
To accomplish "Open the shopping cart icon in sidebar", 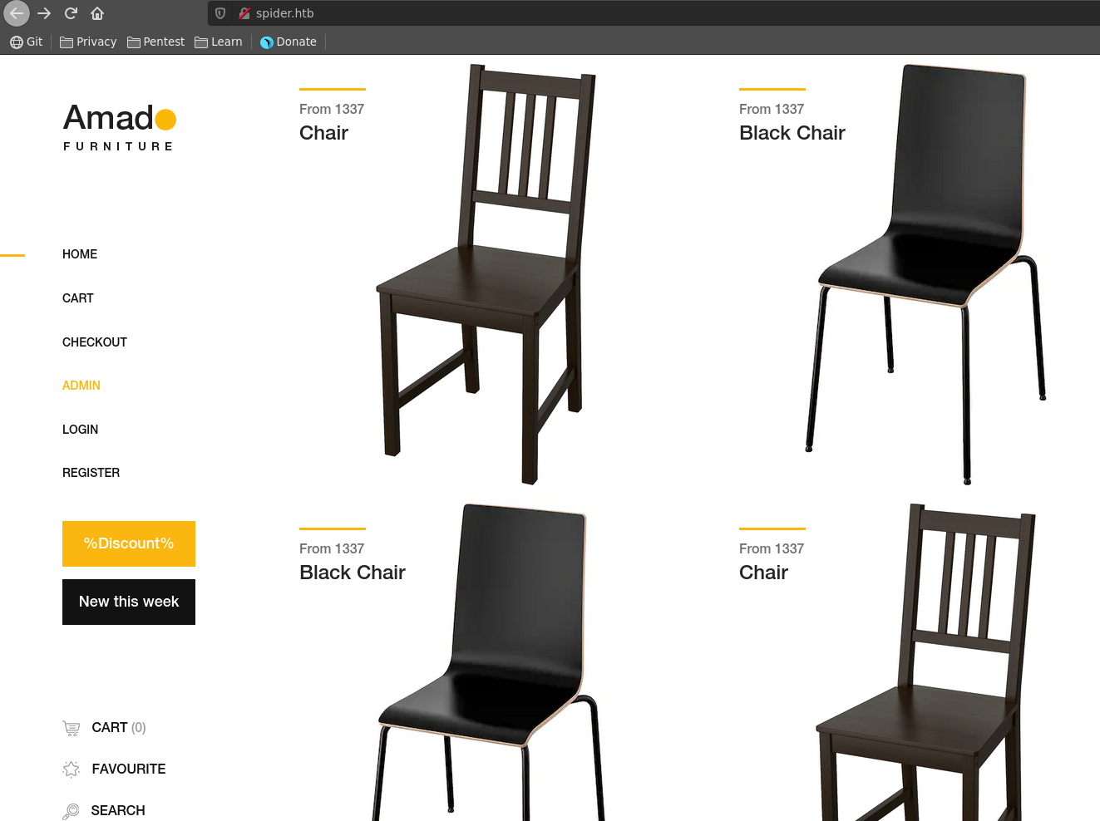I will (72, 729).
